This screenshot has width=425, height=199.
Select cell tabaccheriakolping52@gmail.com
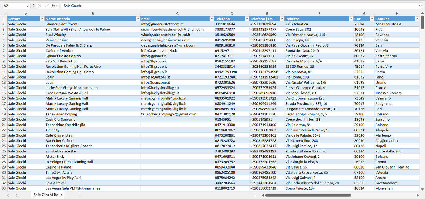(x=177, y=114)
